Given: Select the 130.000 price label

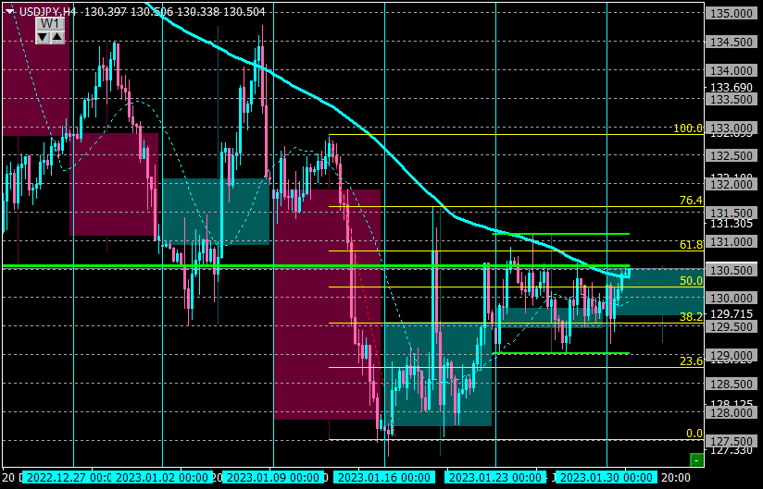Looking at the screenshot, I should point(732,299).
